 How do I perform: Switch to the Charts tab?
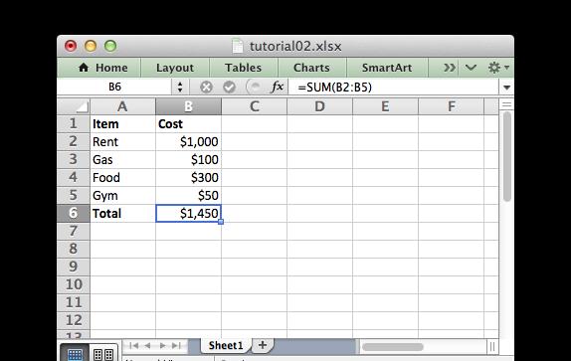pos(311,68)
